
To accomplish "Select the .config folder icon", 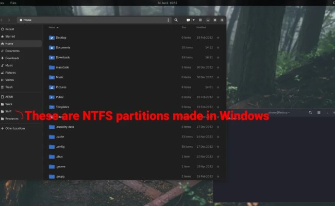I will click(52, 147).
